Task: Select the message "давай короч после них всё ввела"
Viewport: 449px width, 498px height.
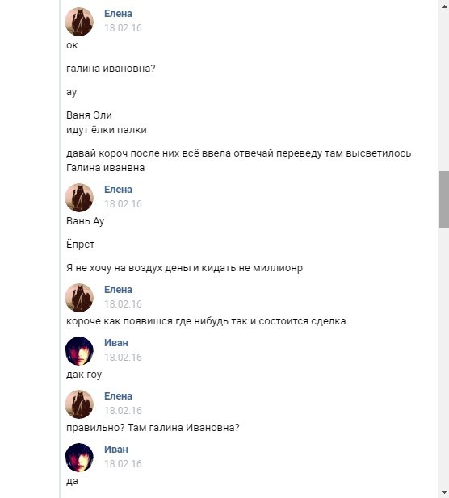Action: coord(239,161)
